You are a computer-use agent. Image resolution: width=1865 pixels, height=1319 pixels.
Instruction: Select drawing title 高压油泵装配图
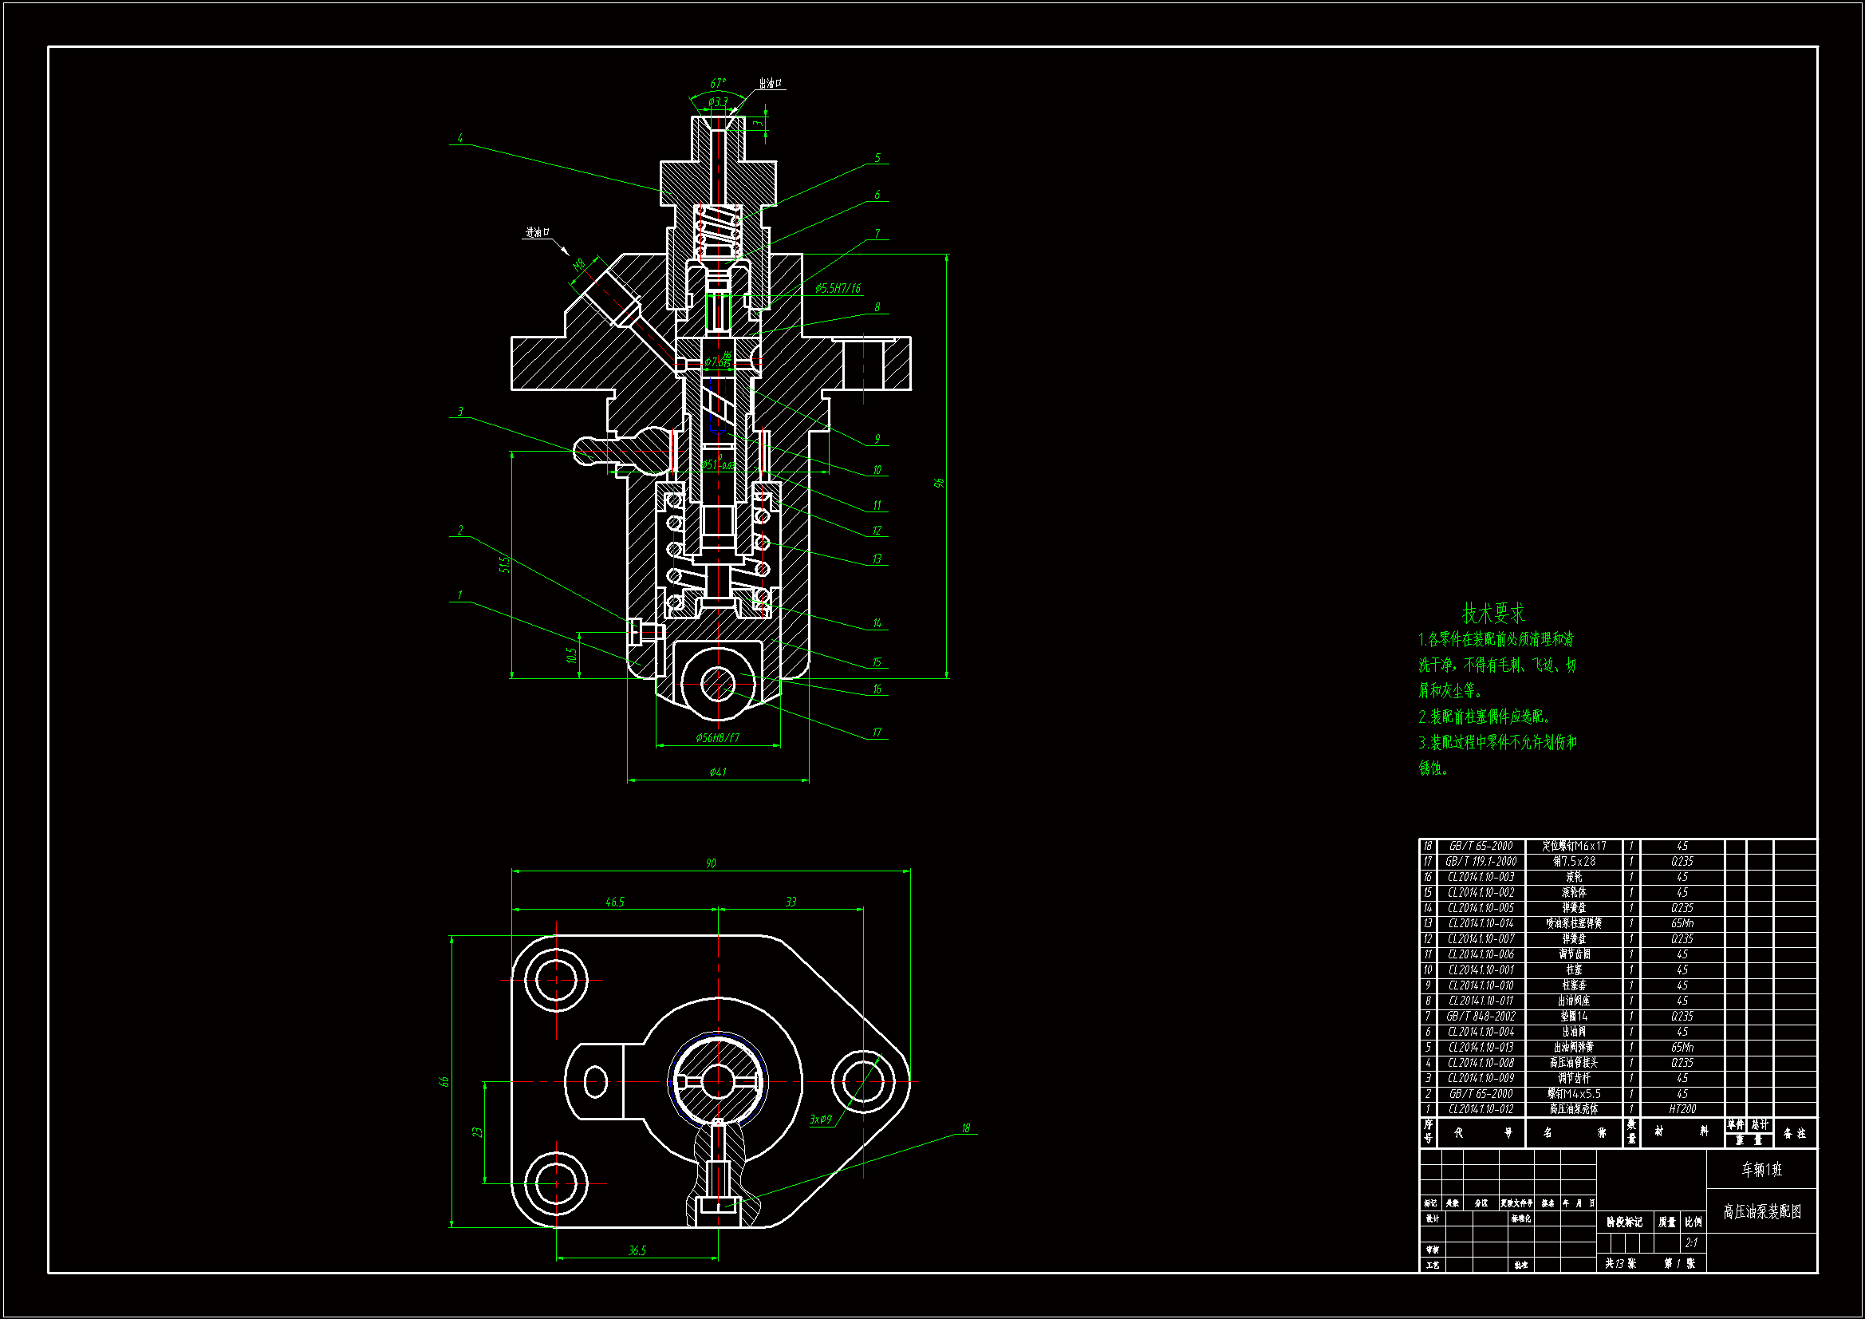pos(1762,1212)
